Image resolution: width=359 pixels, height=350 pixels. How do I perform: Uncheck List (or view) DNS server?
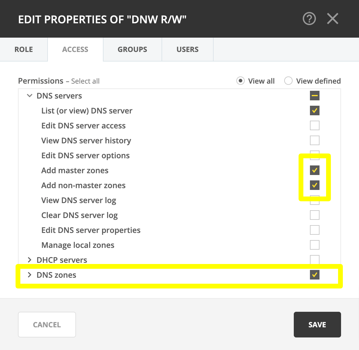point(314,111)
